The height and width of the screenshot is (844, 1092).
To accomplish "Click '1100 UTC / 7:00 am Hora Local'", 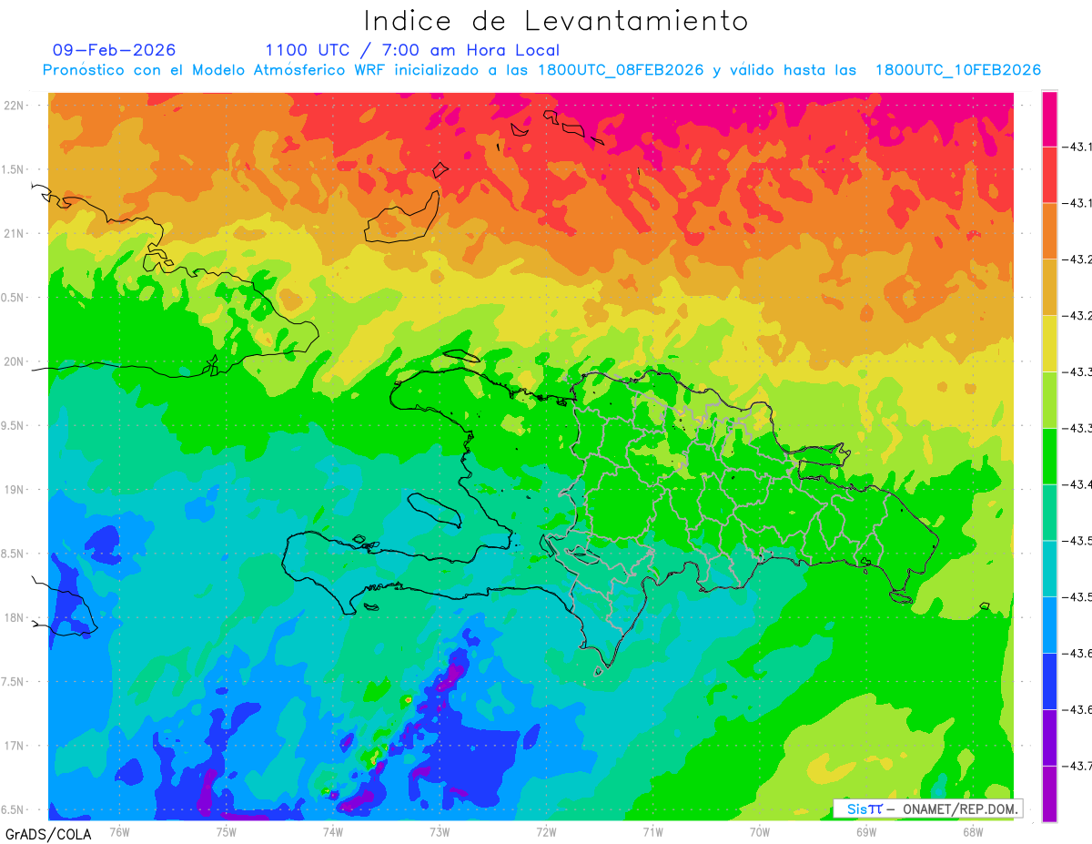I will [x=412, y=50].
